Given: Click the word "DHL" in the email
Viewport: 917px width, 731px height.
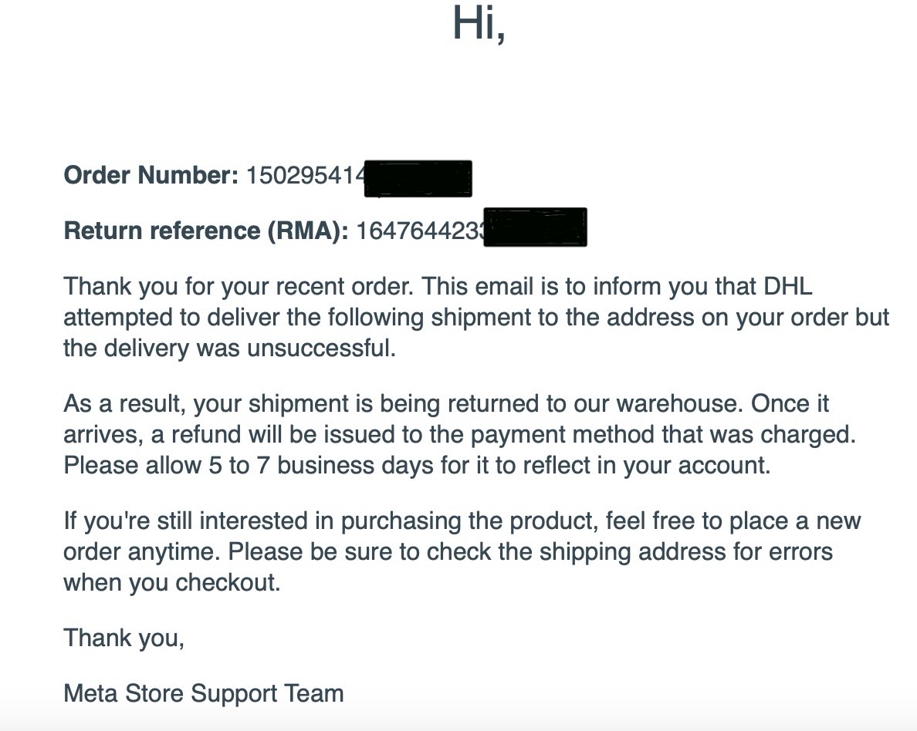Looking at the screenshot, I should 787,287.
